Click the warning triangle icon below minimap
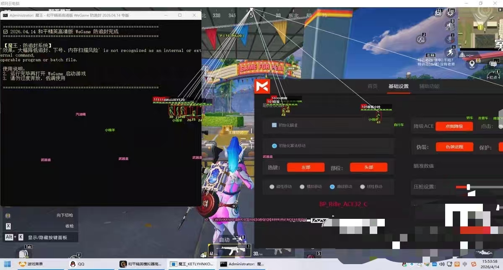 point(462,55)
